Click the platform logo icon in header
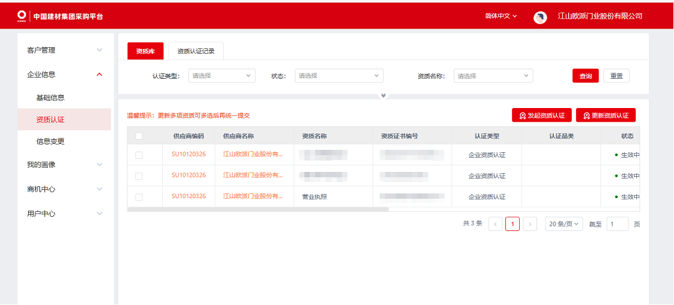 coord(22,16)
